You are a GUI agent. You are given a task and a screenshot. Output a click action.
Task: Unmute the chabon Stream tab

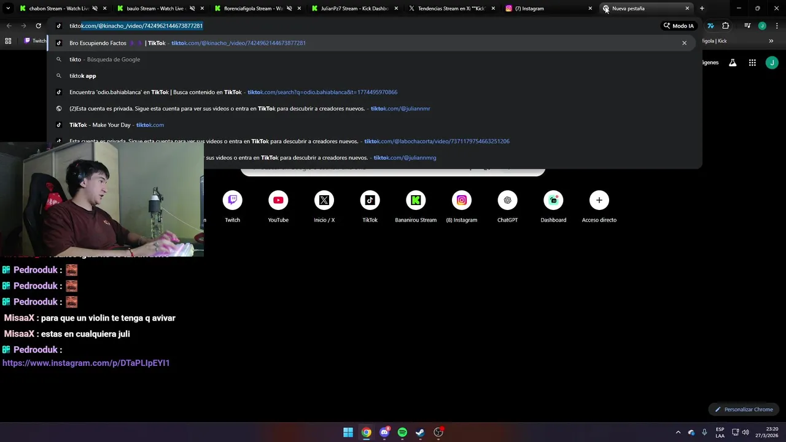click(95, 9)
